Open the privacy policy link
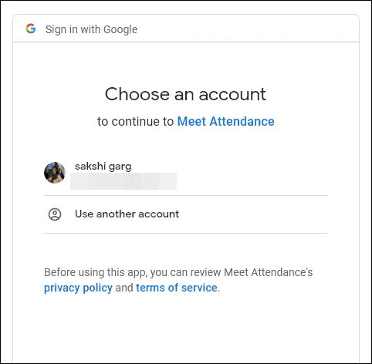The width and height of the screenshot is (372, 364). coord(78,288)
